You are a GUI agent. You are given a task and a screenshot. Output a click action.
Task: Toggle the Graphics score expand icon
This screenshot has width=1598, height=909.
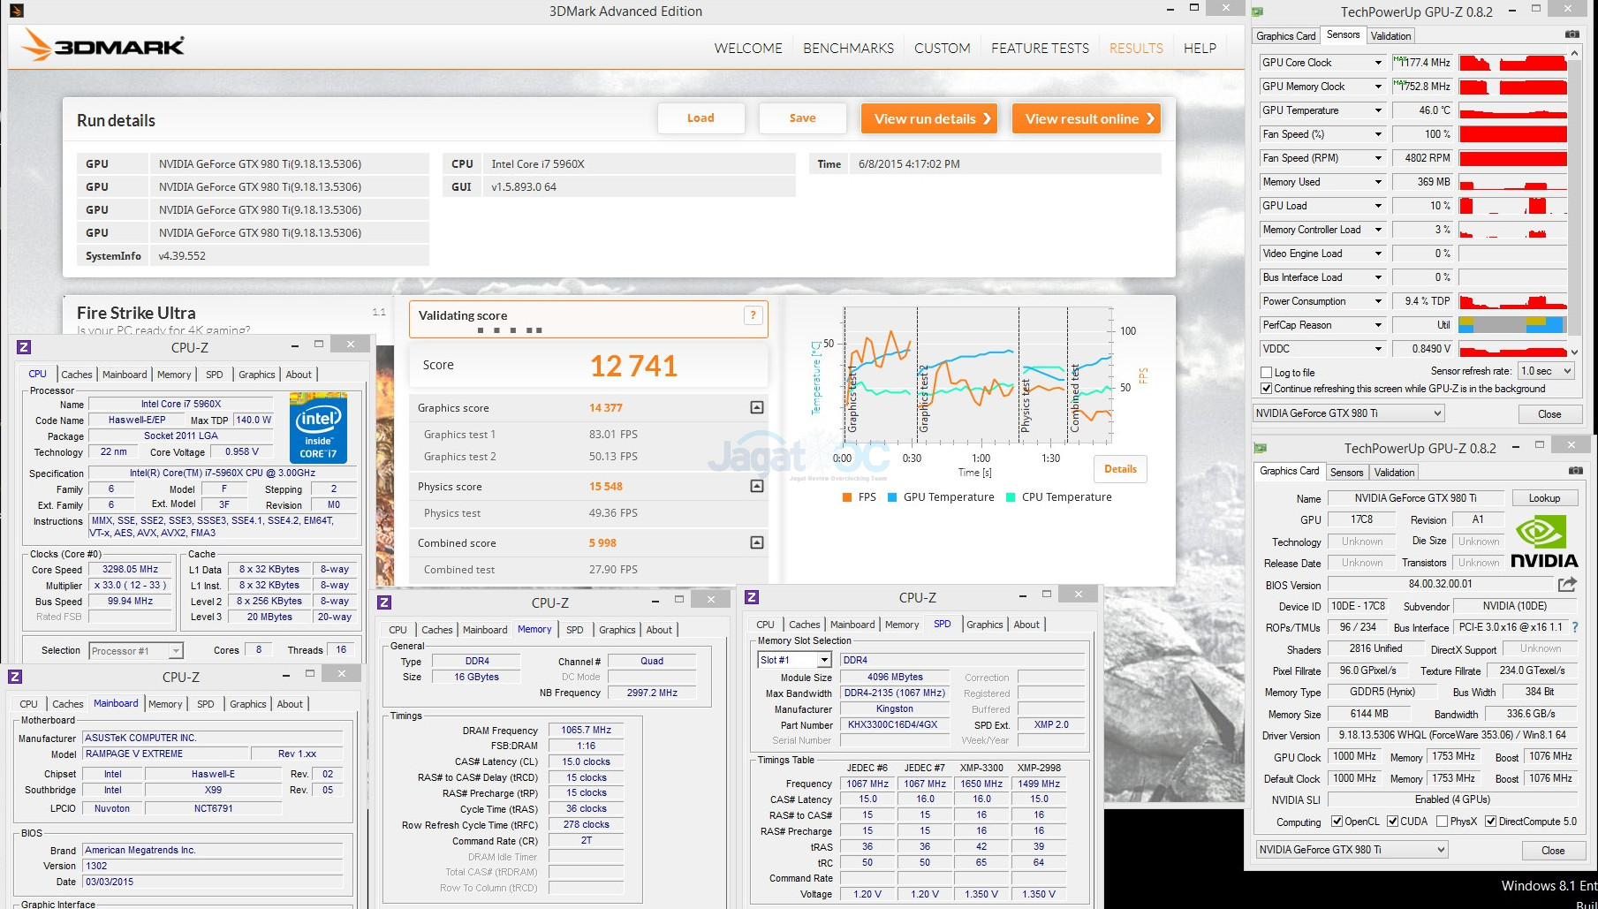(x=757, y=407)
